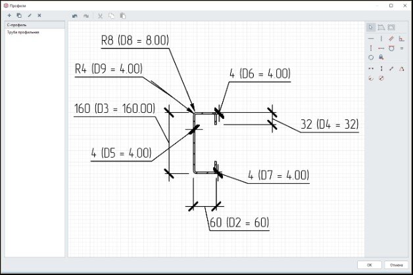Add a horizontal dimension
Screen dimensions: 413x275
pos(371,69)
